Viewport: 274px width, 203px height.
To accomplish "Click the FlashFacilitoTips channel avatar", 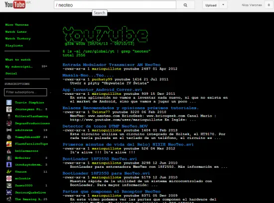I will (x=9, y=144).
